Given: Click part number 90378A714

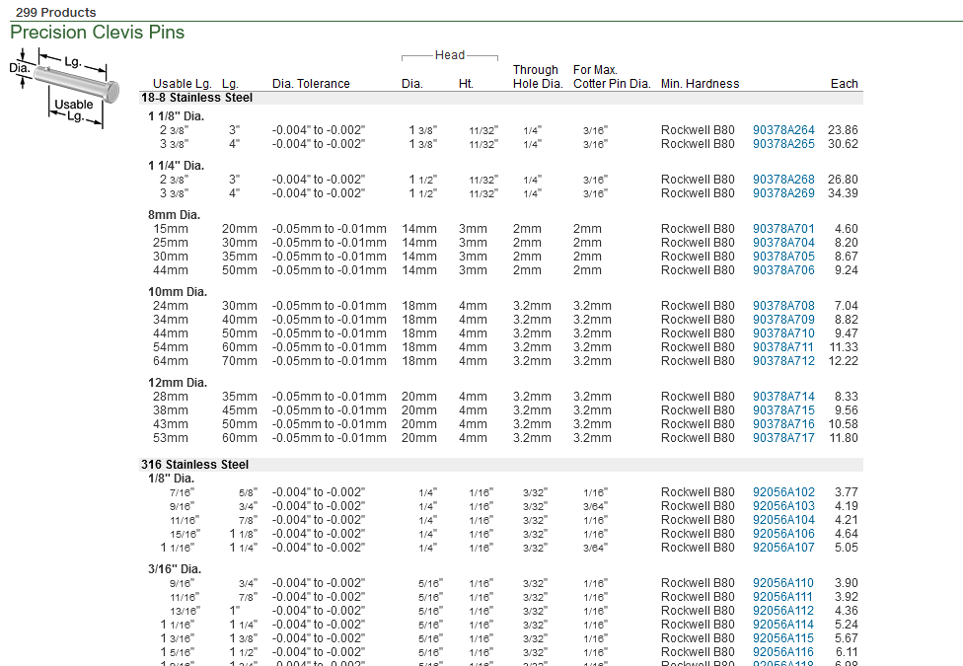Looking at the screenshot, I should click(x=783, y=397).
